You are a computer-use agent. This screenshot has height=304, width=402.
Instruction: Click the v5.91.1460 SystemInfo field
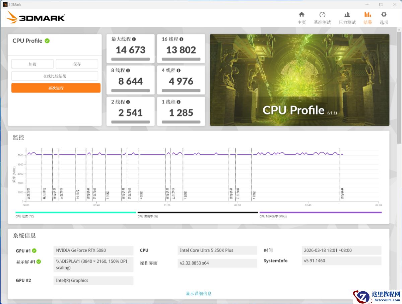pos(342,261)
